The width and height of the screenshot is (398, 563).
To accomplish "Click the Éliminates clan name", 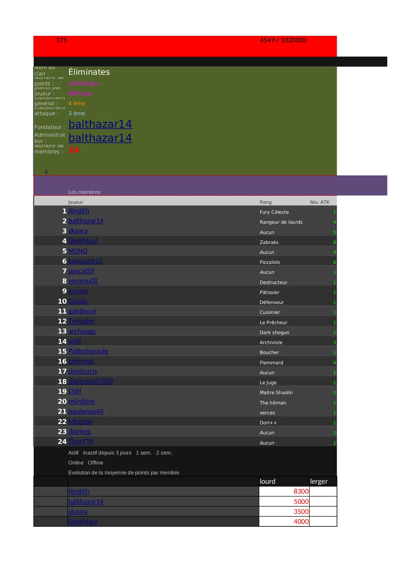I will (x=89, y=72).
